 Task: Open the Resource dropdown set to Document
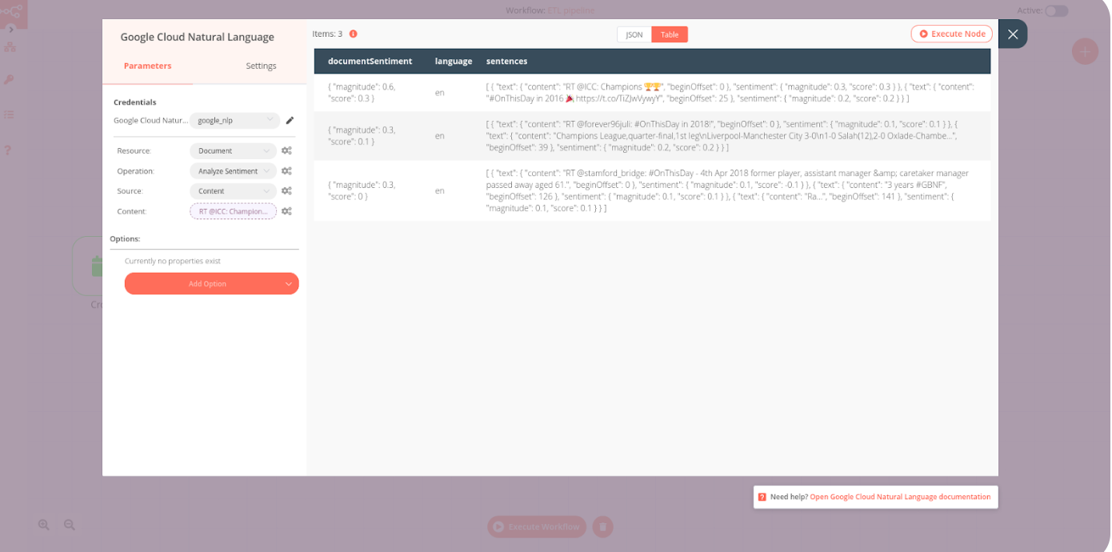click(x=232, y=150)
